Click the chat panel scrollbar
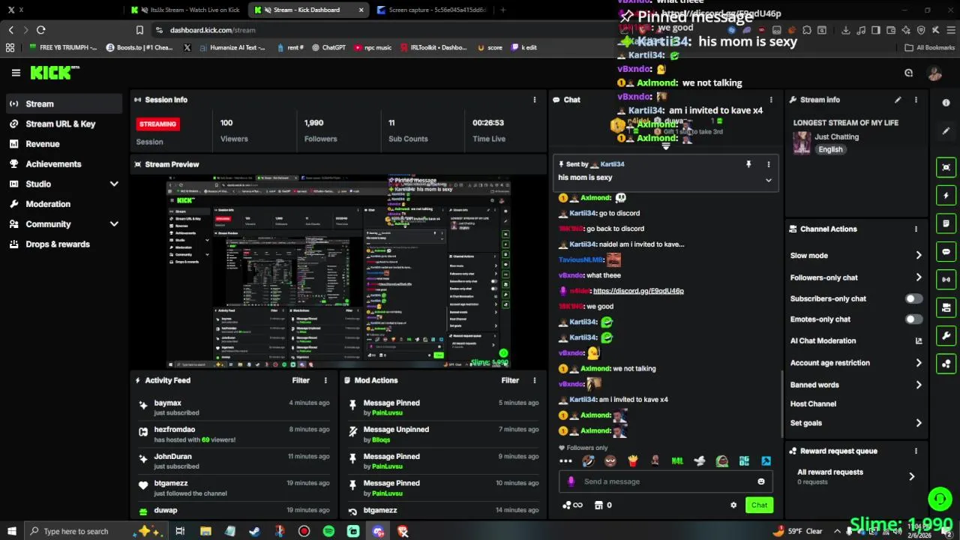The width and height of the screenshot is (960, 540). click(783, 405)
